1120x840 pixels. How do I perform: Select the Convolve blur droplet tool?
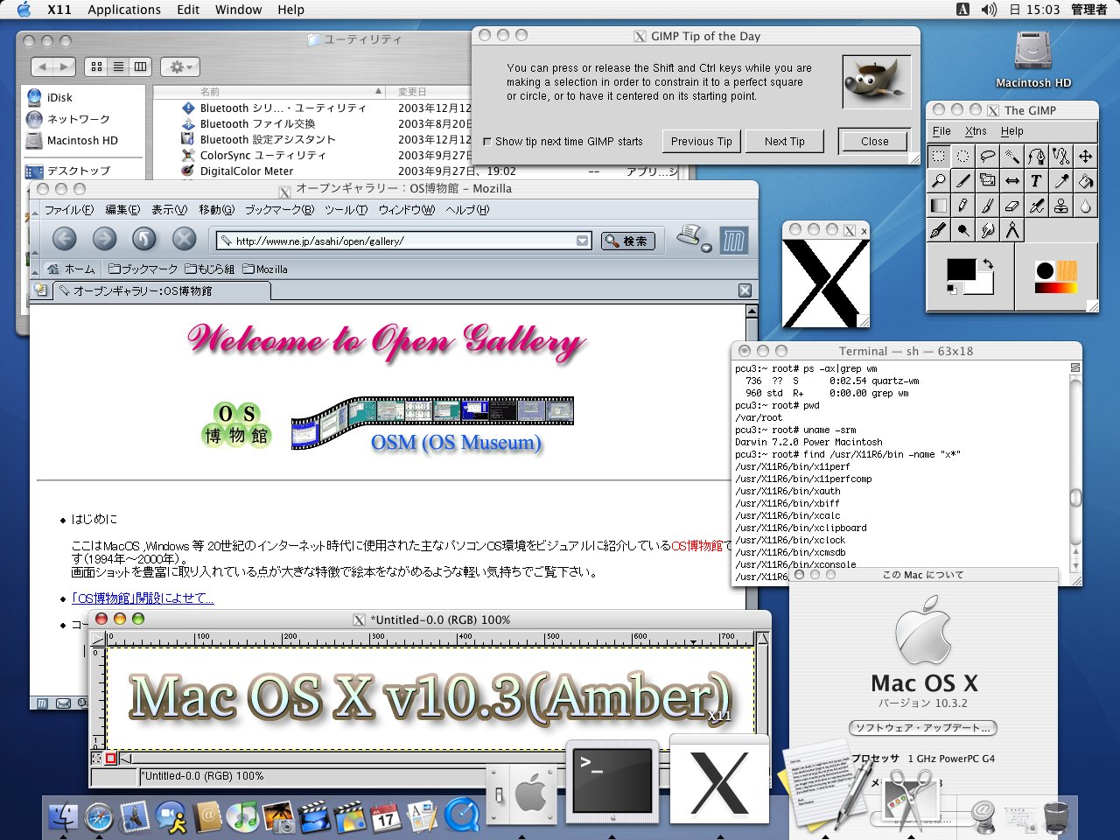point(1085,206)
